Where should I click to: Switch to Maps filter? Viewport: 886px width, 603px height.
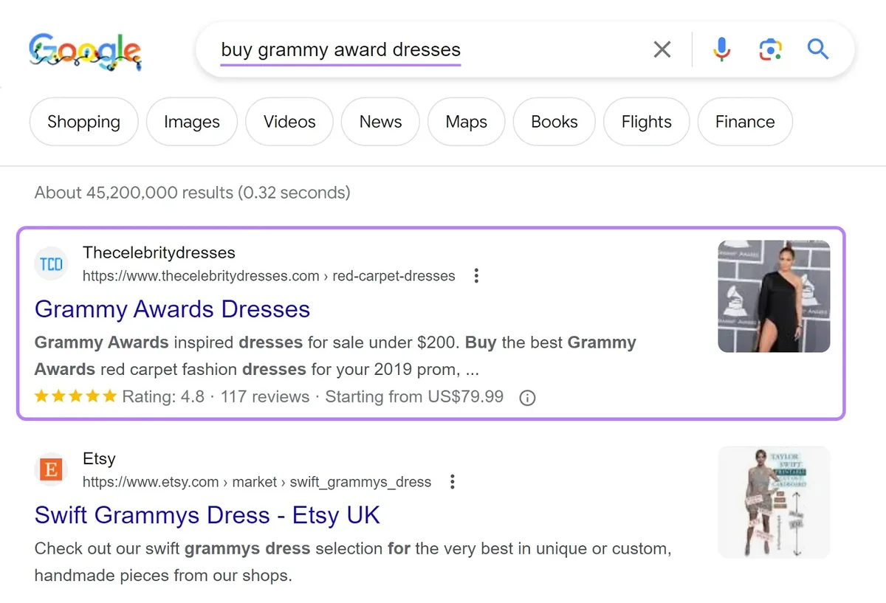tap(467, 122)
